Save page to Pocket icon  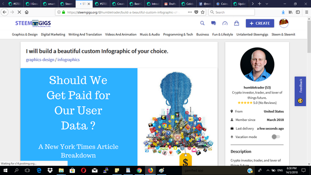[x=196, y=12]
